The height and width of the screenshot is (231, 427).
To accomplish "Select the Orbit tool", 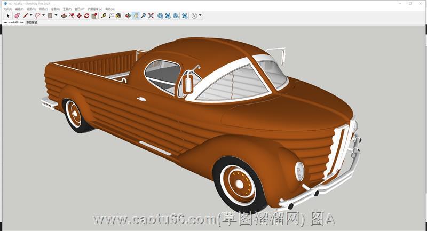I will coord(128,16).
